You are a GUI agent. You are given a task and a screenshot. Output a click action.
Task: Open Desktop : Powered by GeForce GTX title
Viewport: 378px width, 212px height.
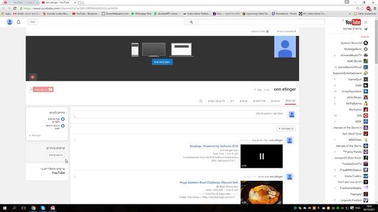click(214, 146)
